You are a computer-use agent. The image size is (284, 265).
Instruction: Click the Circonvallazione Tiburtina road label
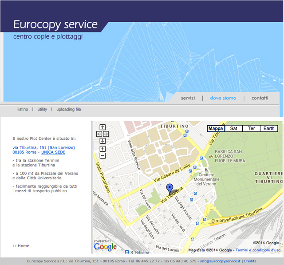(x=237, y=215)
